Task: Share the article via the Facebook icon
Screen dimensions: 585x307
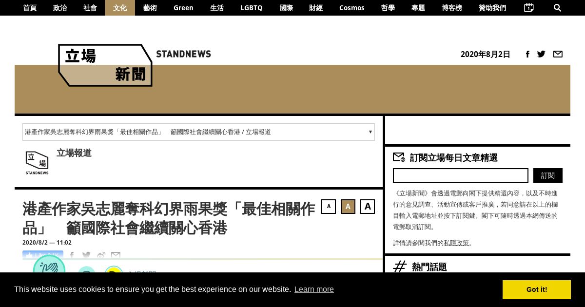Action: [x=72, y=255]
